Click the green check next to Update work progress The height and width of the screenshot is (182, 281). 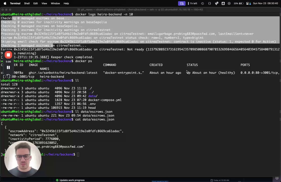pos(57,180)
